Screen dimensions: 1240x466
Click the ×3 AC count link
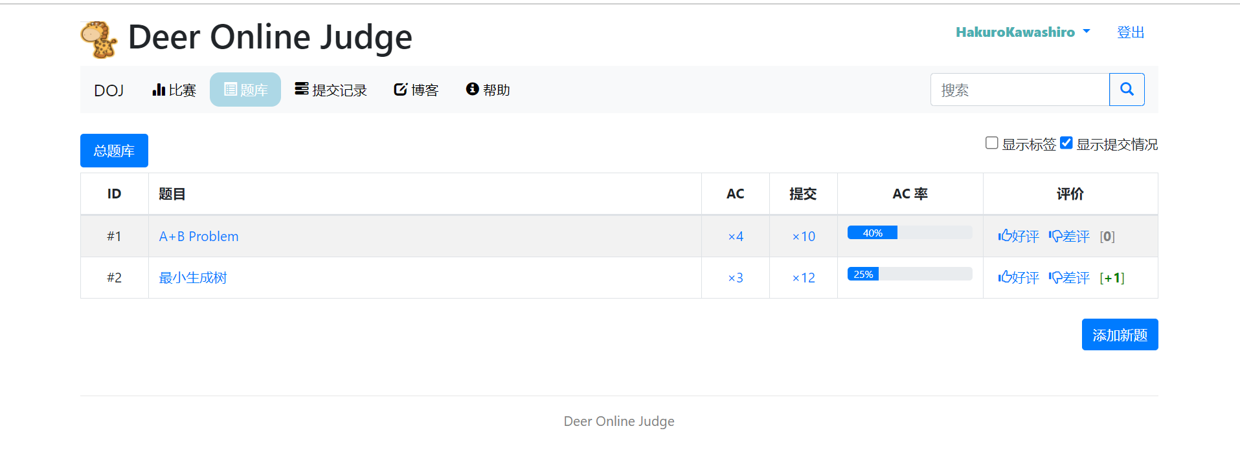[736, 278]
